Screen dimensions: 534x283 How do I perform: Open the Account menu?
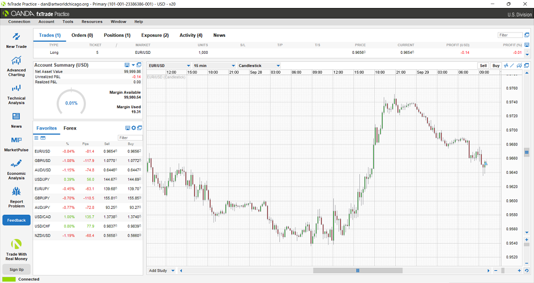tap(46, 22)
